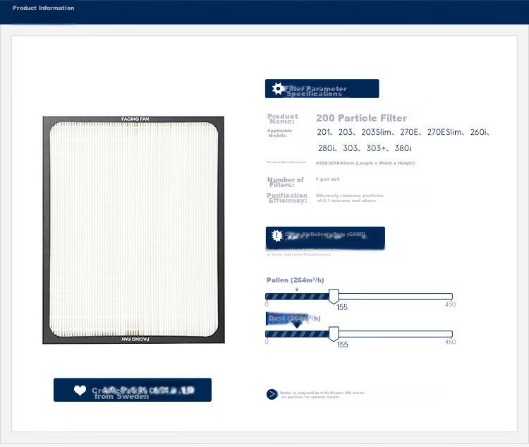Open the Product Information tab

(43, 8)
